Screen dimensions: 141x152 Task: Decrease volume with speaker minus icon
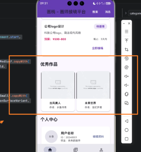click(x=126, y=85)
